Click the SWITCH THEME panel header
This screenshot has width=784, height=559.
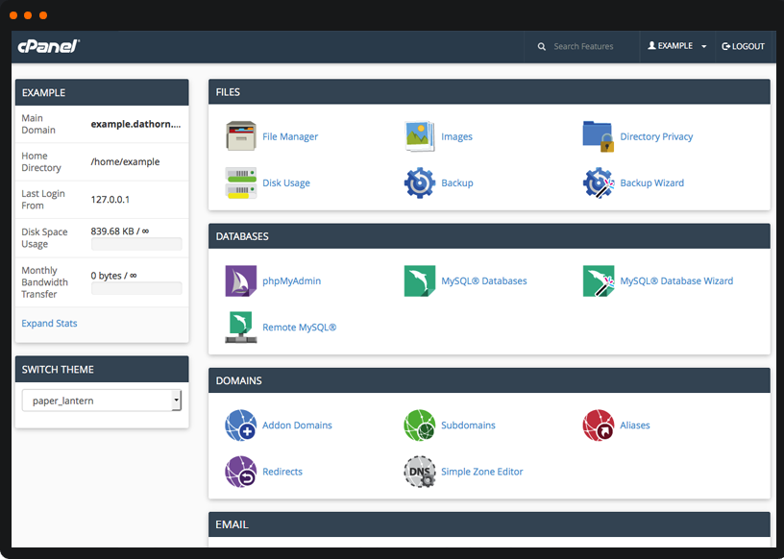102,370
